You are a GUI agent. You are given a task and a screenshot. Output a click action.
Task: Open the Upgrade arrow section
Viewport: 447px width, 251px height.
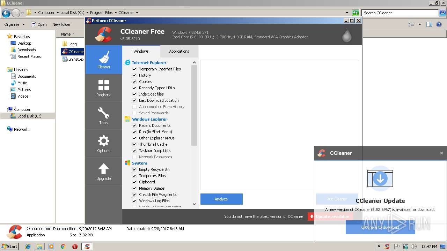[x=104, y=171]
